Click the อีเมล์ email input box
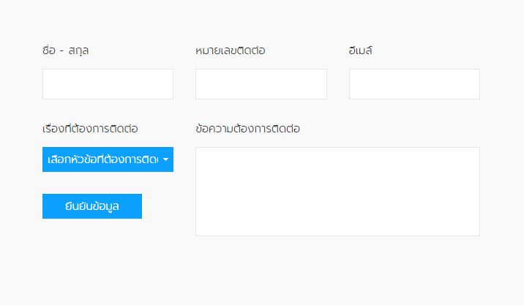 pos(414,84)
